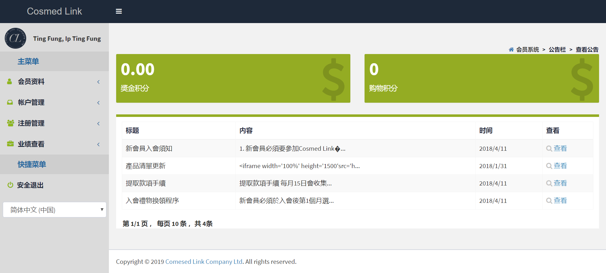
Task: Click the 帐户管理 inbox icon
Action: [10, 102]
